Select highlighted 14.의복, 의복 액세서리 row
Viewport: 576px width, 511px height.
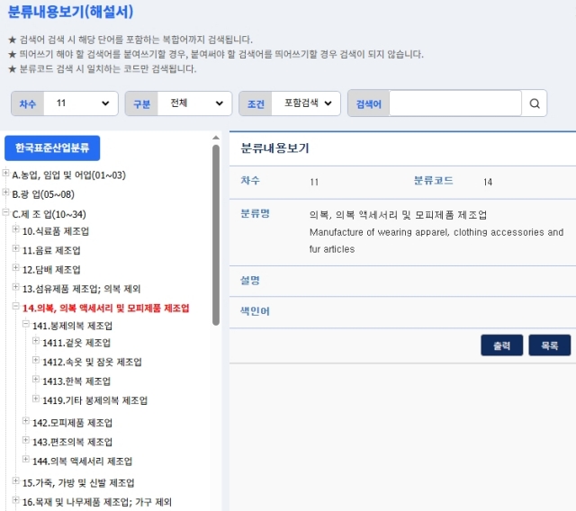106,309
